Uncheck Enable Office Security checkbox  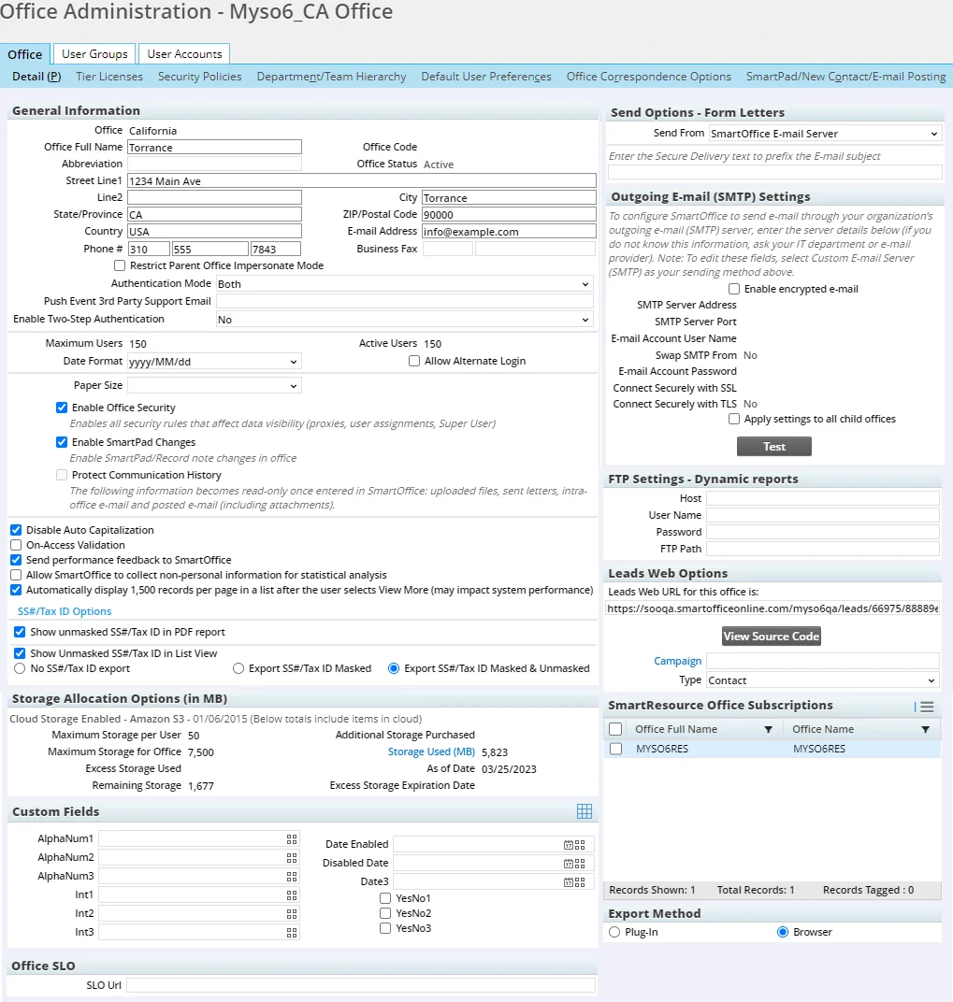62,408
